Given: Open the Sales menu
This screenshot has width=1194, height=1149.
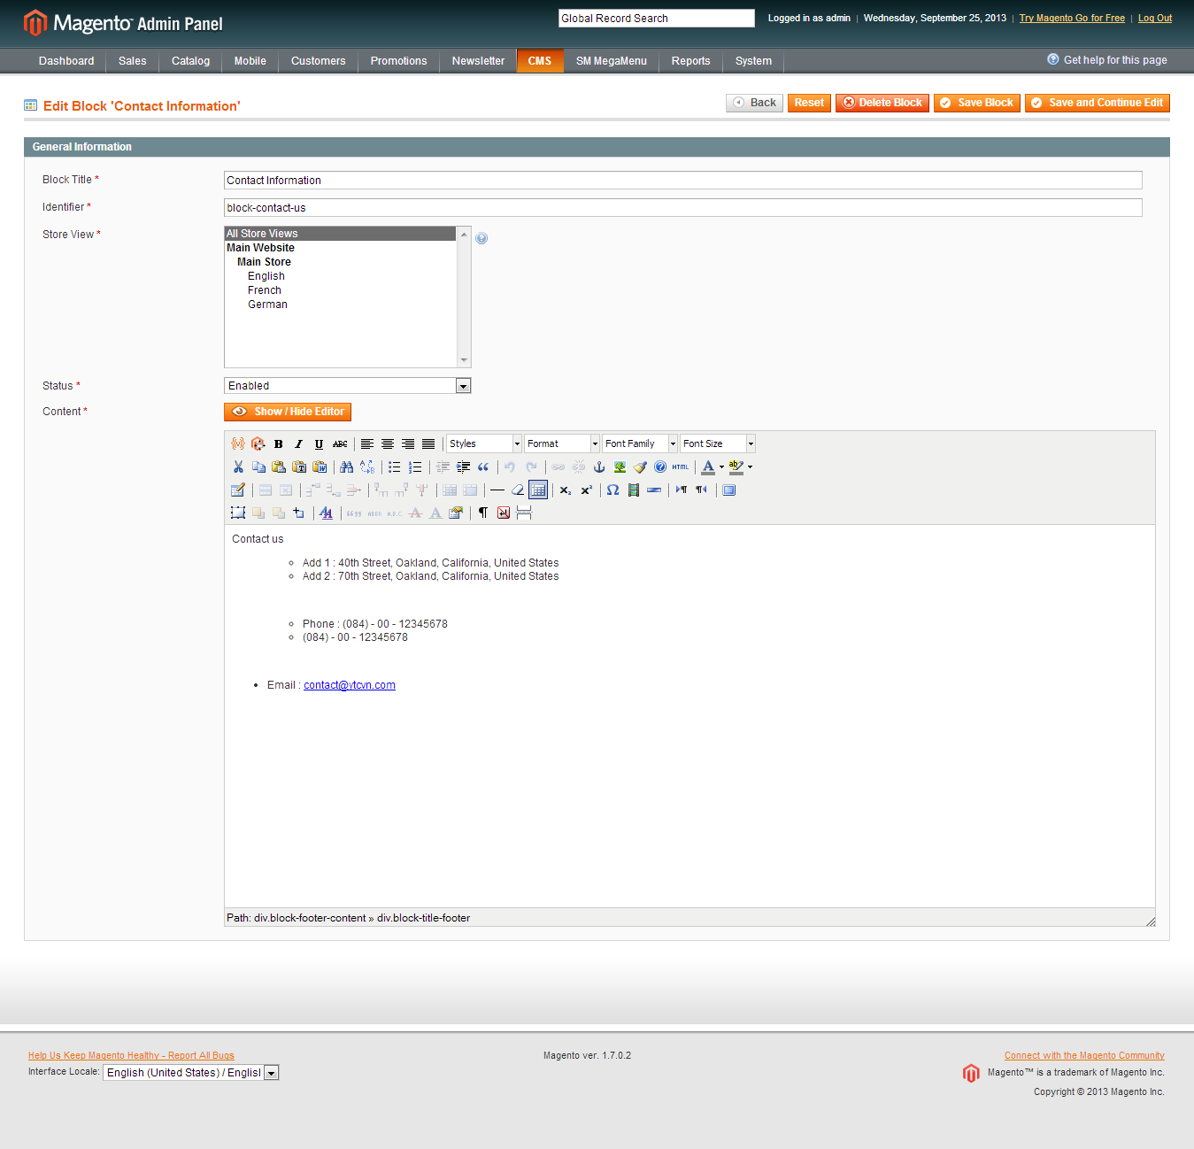Looking at the screenshot, I should point(133,61).
